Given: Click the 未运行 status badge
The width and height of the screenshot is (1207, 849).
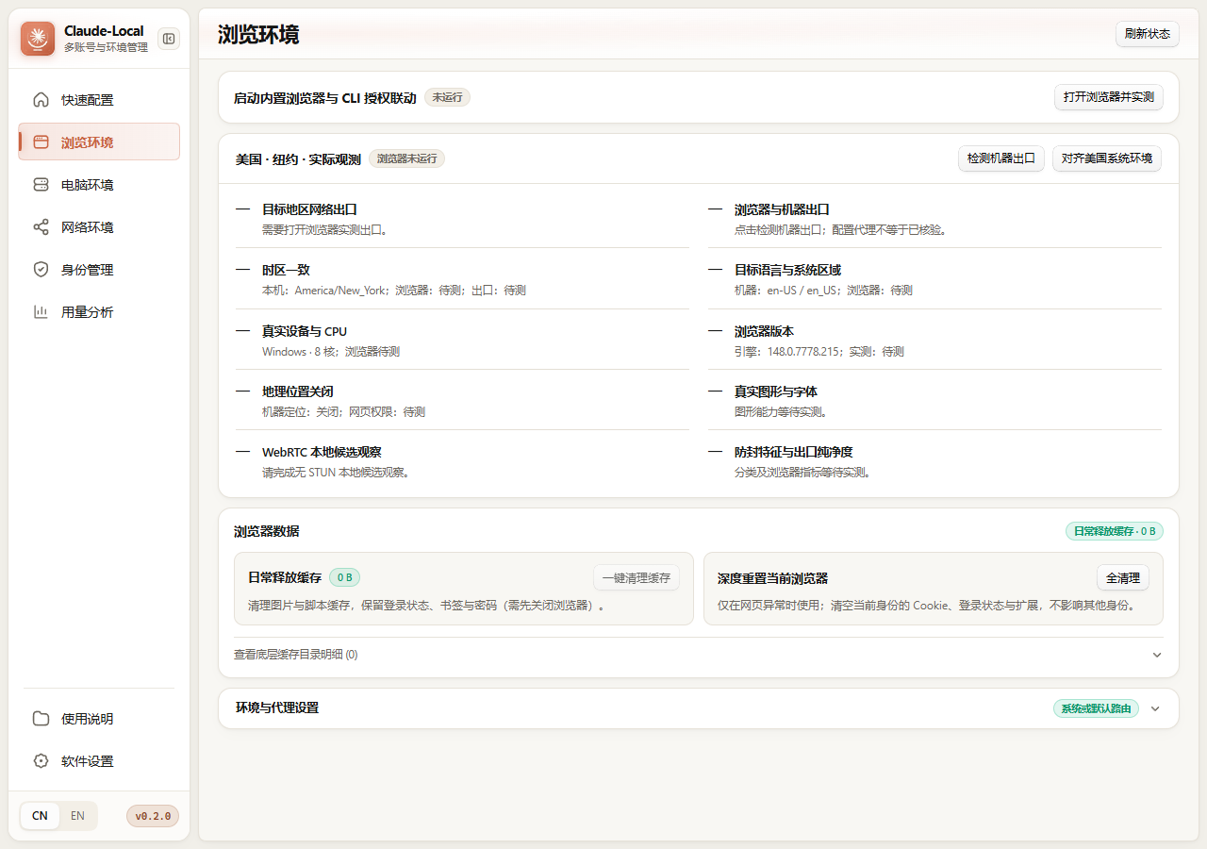Looking at the screenshot, I should point(447,97).
